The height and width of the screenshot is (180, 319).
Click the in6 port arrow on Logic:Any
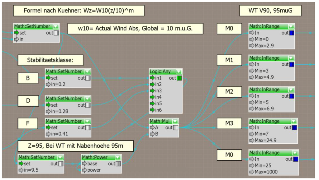point(152,110)
